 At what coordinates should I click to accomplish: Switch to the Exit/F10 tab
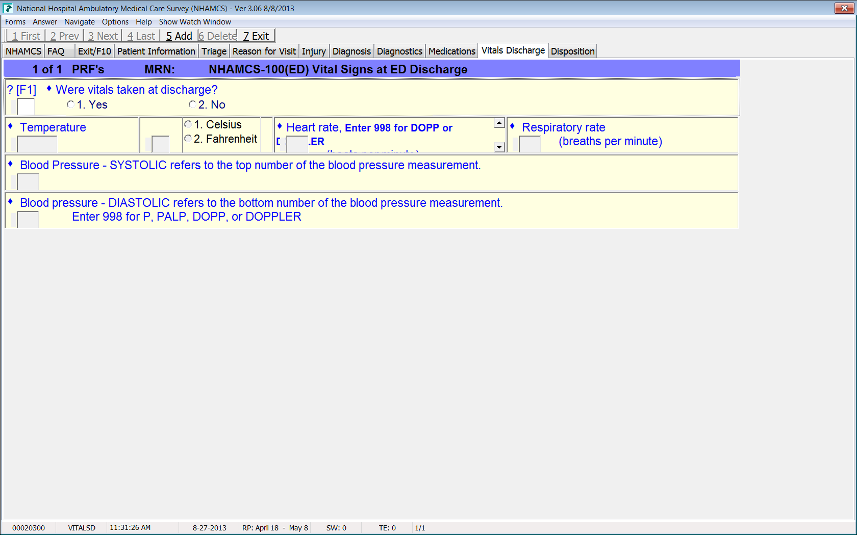(x=94, y=51)
